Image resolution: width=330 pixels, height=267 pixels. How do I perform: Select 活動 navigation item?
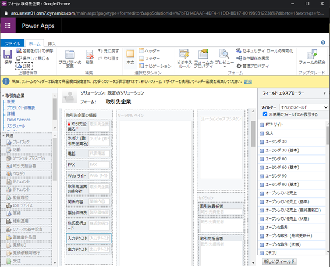[26, 150]
